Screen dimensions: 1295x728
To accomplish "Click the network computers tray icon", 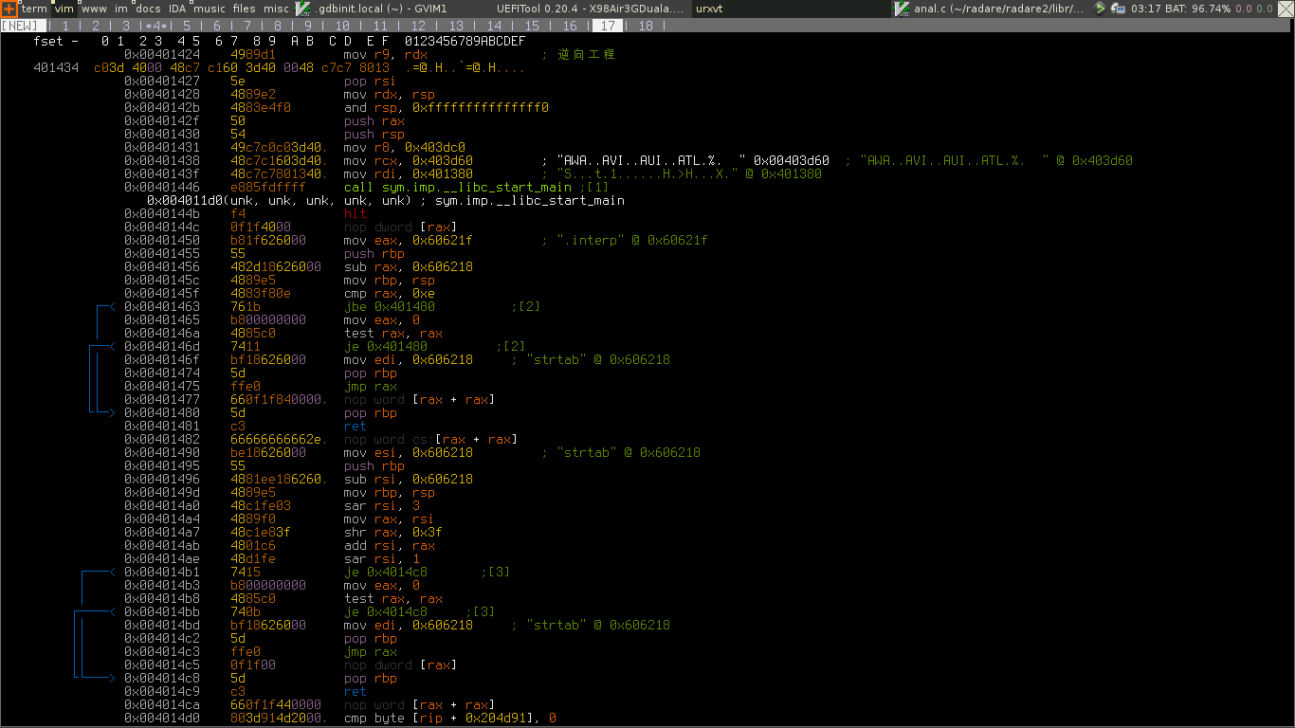I will pos(1118,9).
